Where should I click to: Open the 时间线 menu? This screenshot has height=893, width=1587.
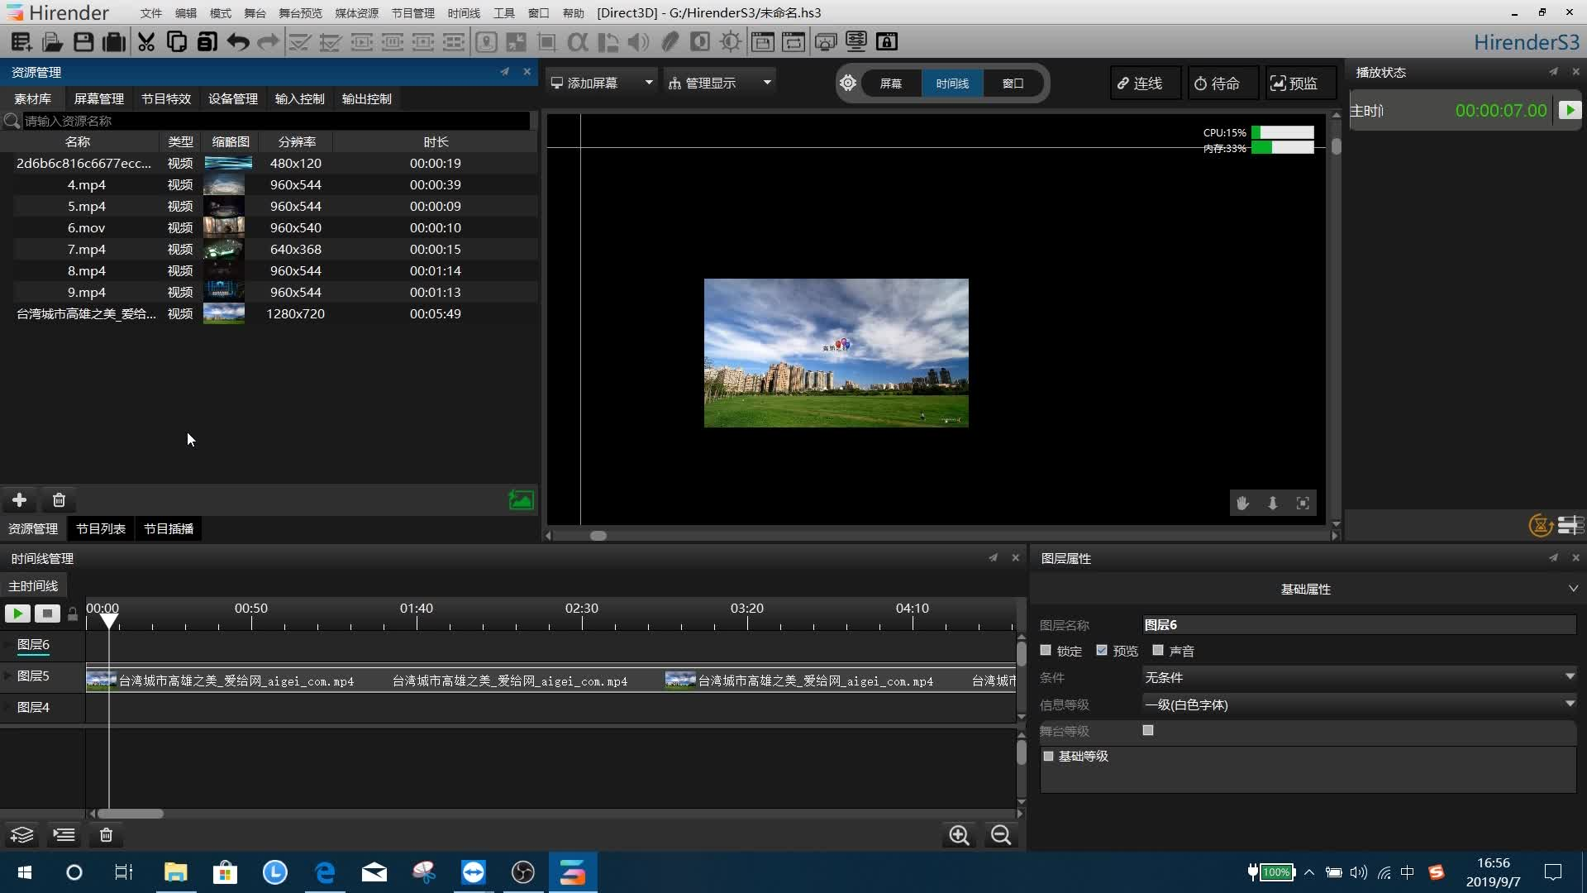pos(464,13)
